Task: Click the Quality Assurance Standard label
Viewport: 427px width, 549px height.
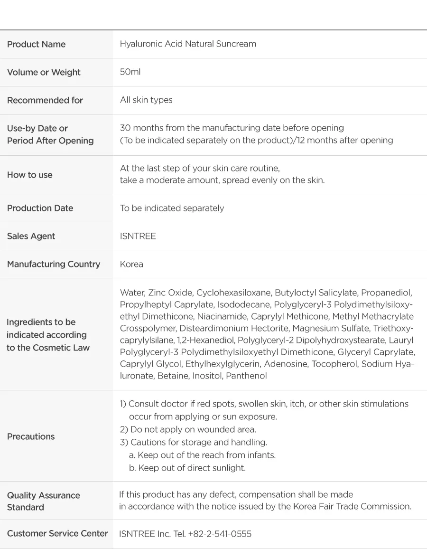Action: 44,501
